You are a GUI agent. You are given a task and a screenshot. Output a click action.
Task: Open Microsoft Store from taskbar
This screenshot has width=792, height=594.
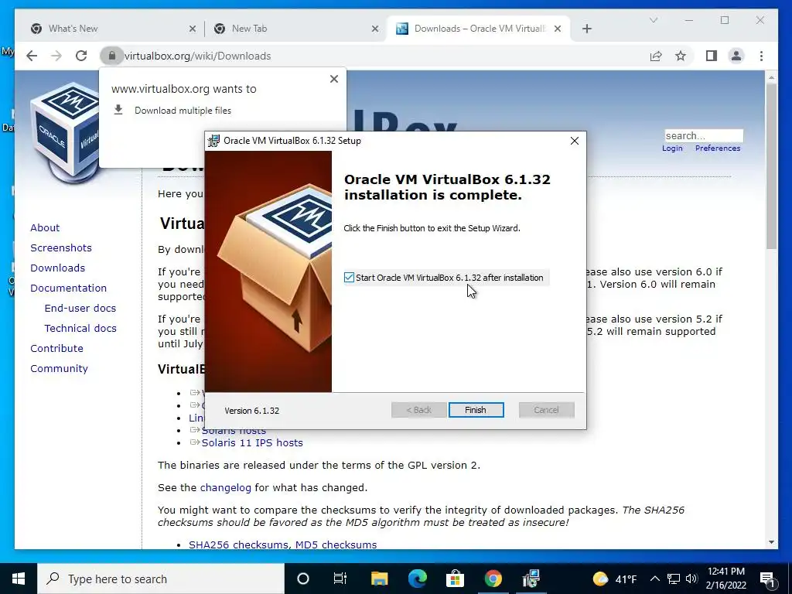click(455, 579)
